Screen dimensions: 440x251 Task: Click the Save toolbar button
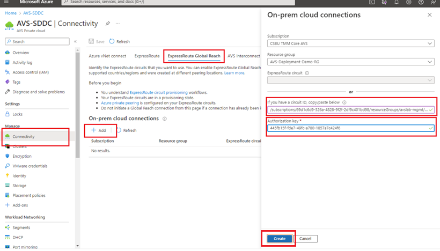pyautogui.click(x=97, y=41)
